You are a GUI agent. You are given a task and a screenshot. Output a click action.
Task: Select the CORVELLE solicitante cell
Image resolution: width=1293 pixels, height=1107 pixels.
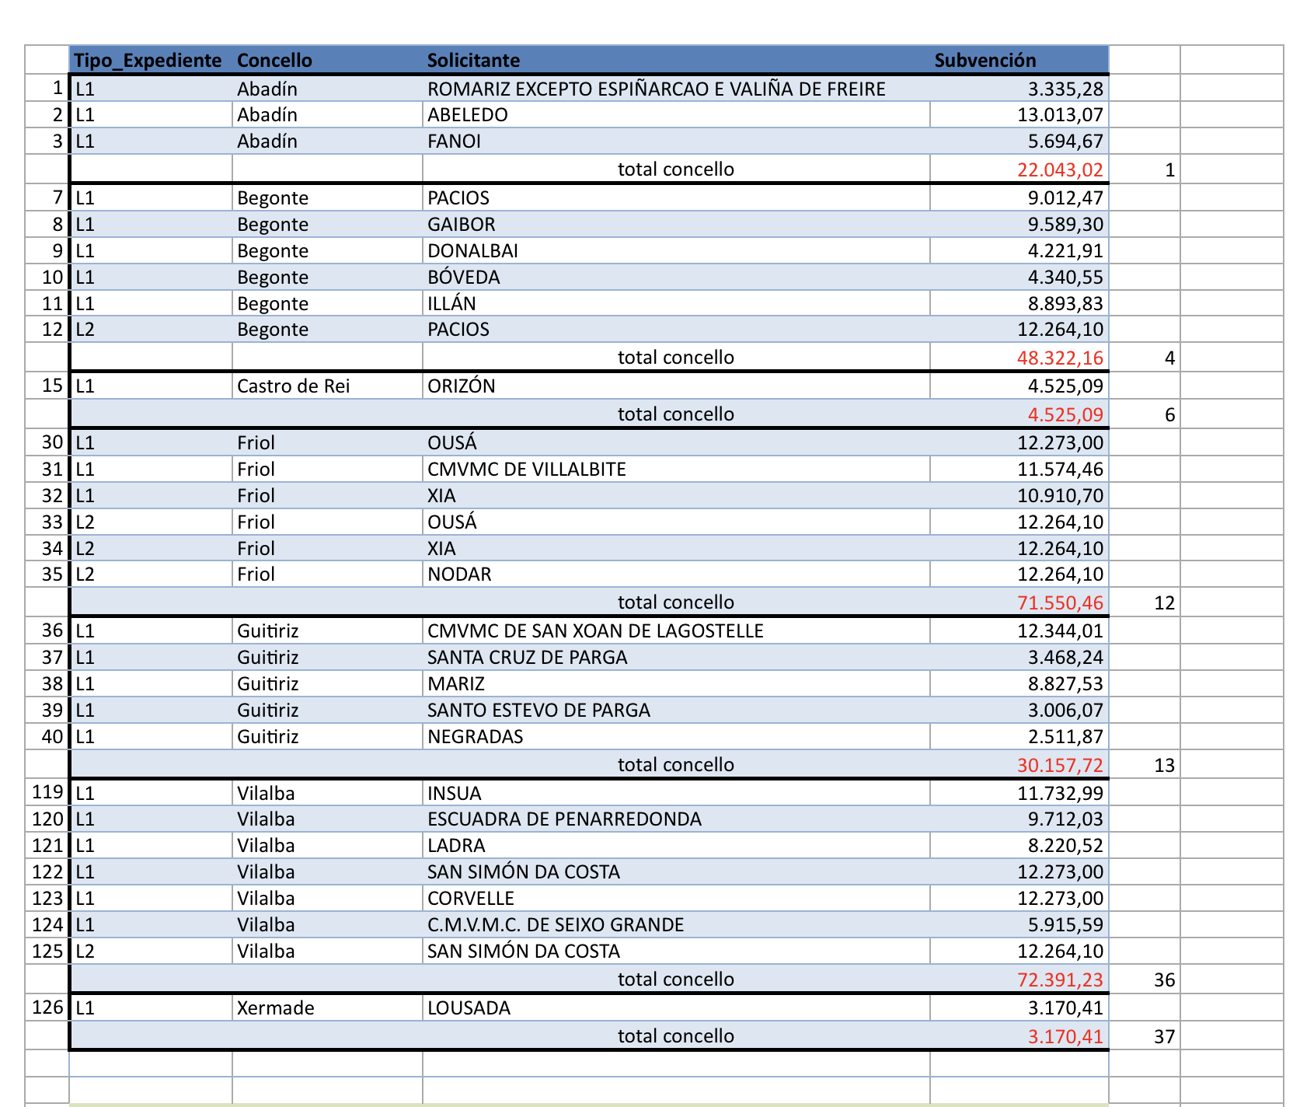pos(676,899)
